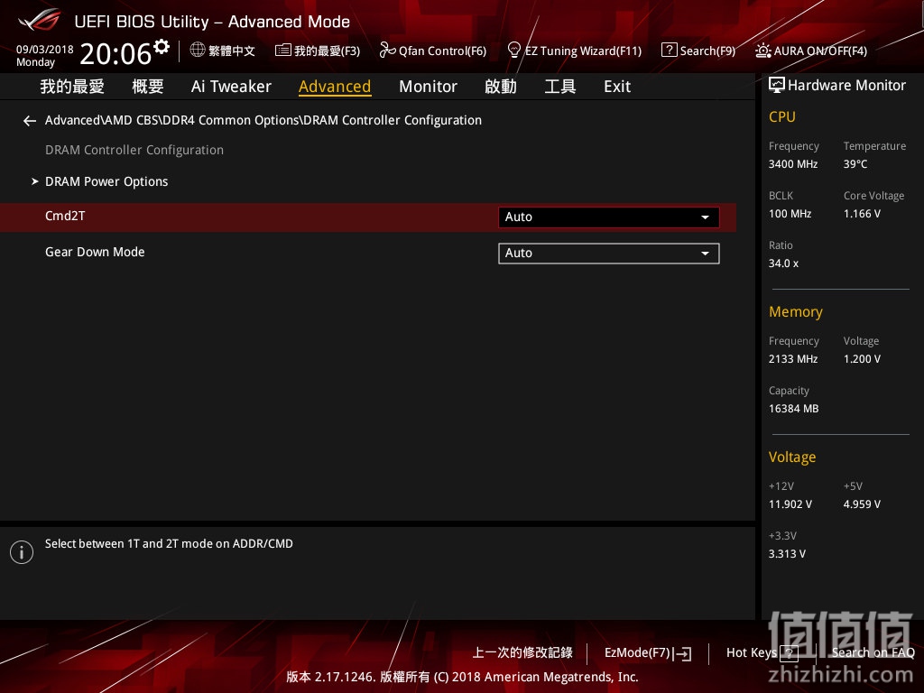Select the Gear Down Mode row label
The height and width of the screenshot is (693, 924).
tap(95, 252)
